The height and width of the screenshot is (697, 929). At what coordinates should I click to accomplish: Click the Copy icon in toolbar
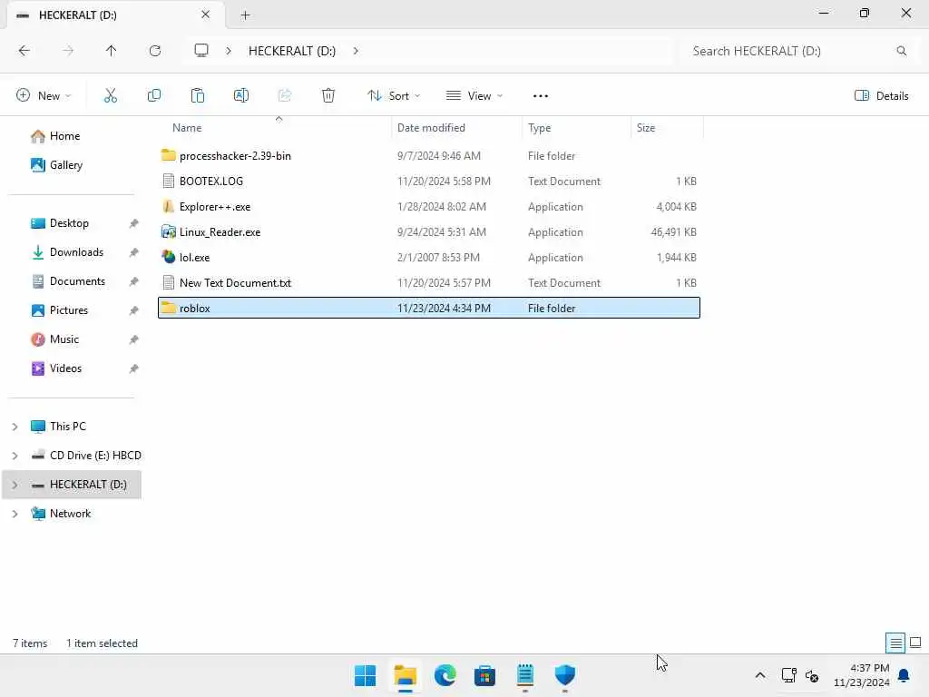pyautogui.click(x=154, y=95)
